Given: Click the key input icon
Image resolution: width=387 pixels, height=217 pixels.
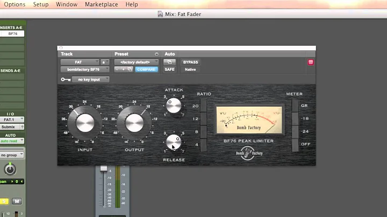Looking at the screenshot, I should click(66, 79).
